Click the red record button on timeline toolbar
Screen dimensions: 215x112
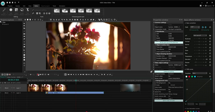(38, 75)
